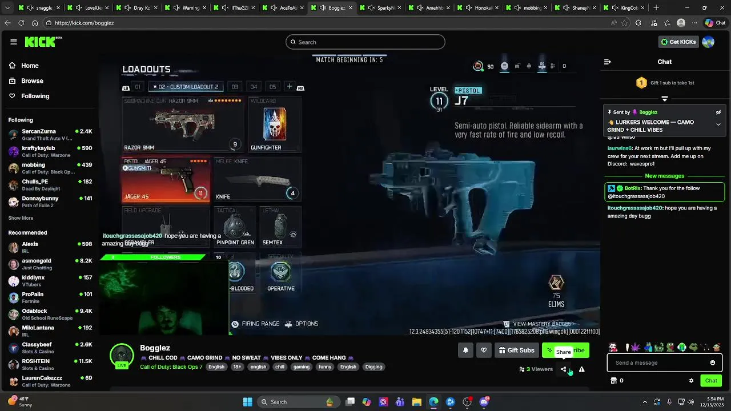731x411 pixels.
Task: Open user profile avatar on Kick
Action: coord(708,42)
